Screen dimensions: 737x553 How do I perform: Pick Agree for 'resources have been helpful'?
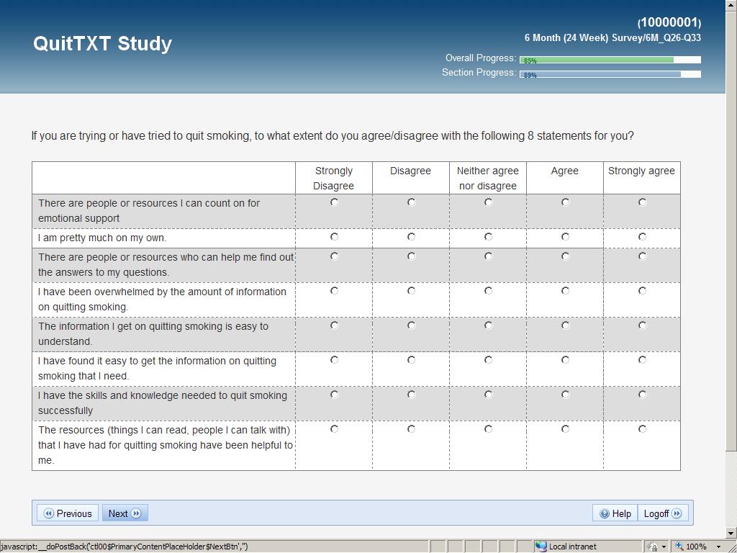point(566,429)
